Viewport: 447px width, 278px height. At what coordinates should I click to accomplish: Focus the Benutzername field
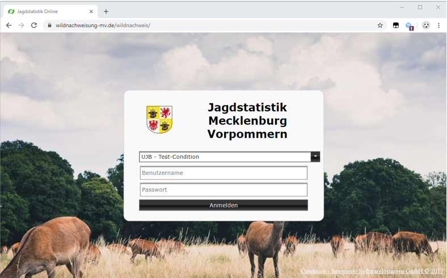click(223, 173)
